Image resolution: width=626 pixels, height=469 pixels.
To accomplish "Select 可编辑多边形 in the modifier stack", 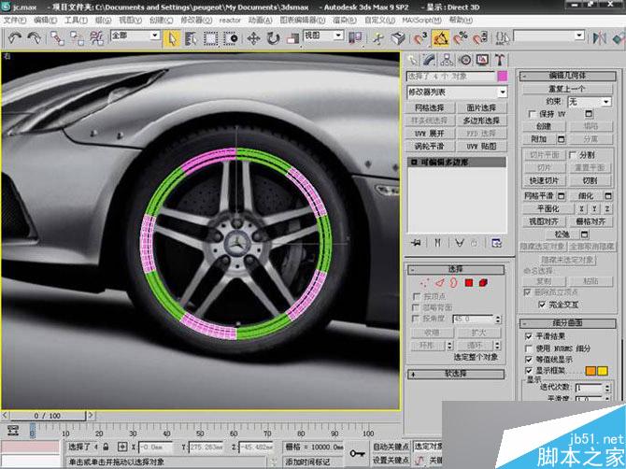I will [446, 163].
